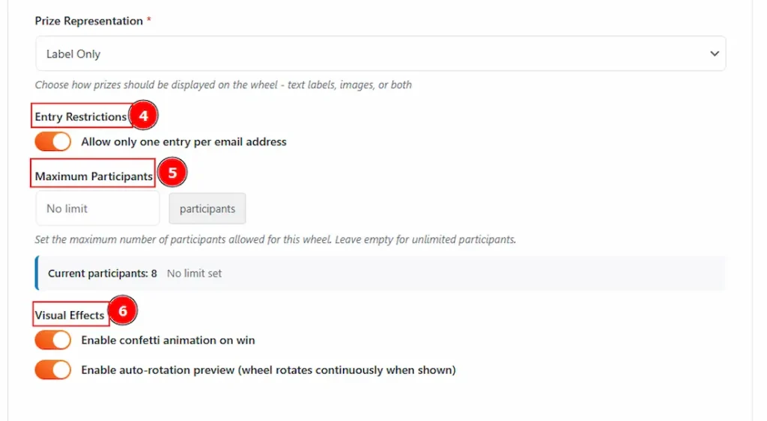Open the Label Only select box
767x421 pixels.
375,54
